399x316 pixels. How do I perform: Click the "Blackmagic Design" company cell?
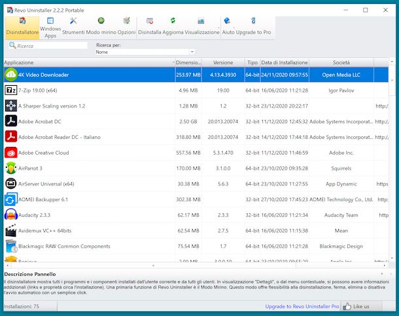pyautogui.click(x=341, y=247)
